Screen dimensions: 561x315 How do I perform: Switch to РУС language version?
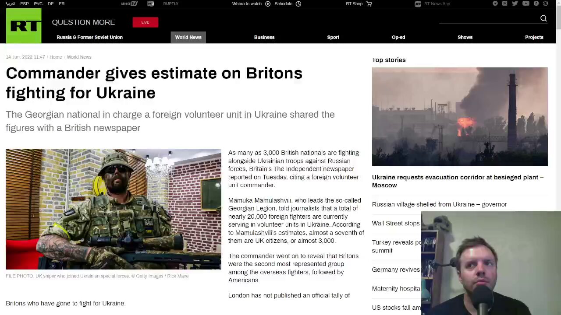[x=38, y=3]
